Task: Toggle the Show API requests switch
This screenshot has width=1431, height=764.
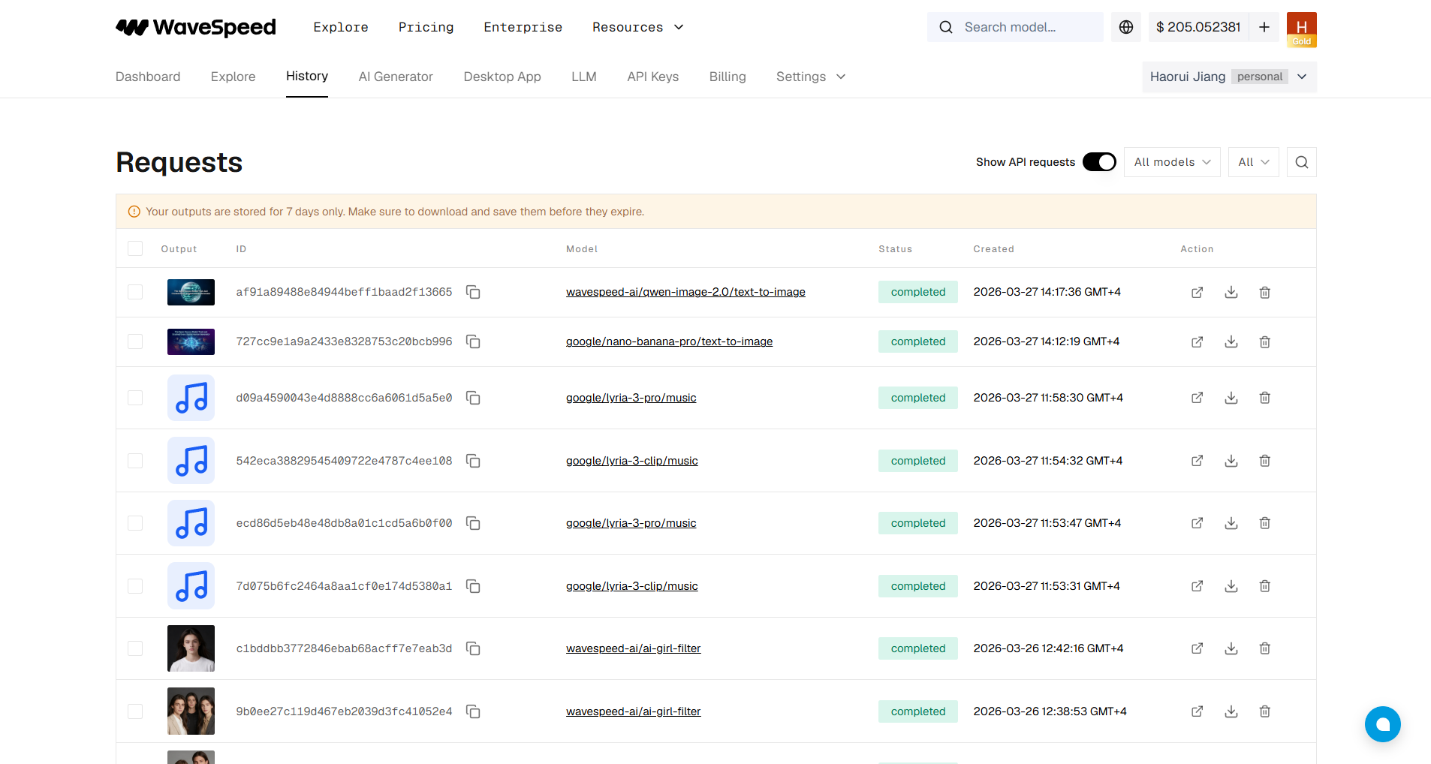Action: pyautogui.click(x=1099, y=162)
